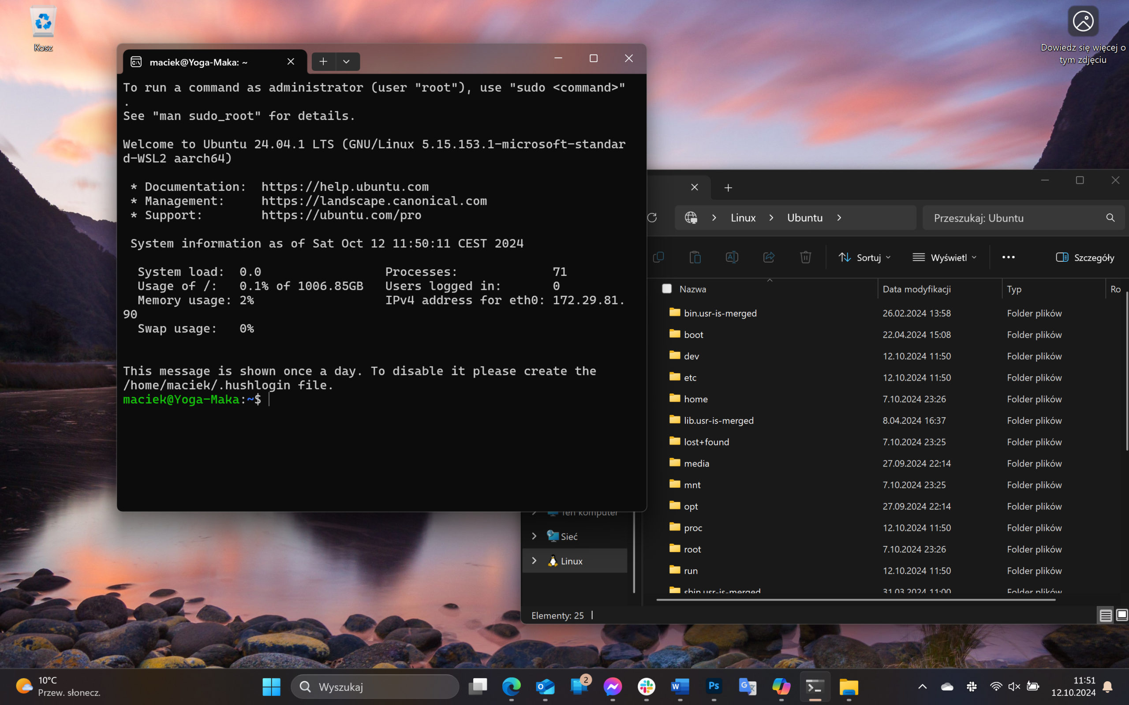This screenshot has width=1129, height=705.
Task: Select the maciek@Yoga-Maka terminal tab
Action: click(215, 62)
